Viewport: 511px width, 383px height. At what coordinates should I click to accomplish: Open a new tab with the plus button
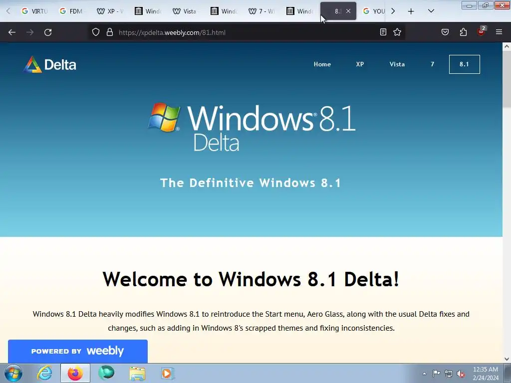pyautogui.click(x=411, y=11)
